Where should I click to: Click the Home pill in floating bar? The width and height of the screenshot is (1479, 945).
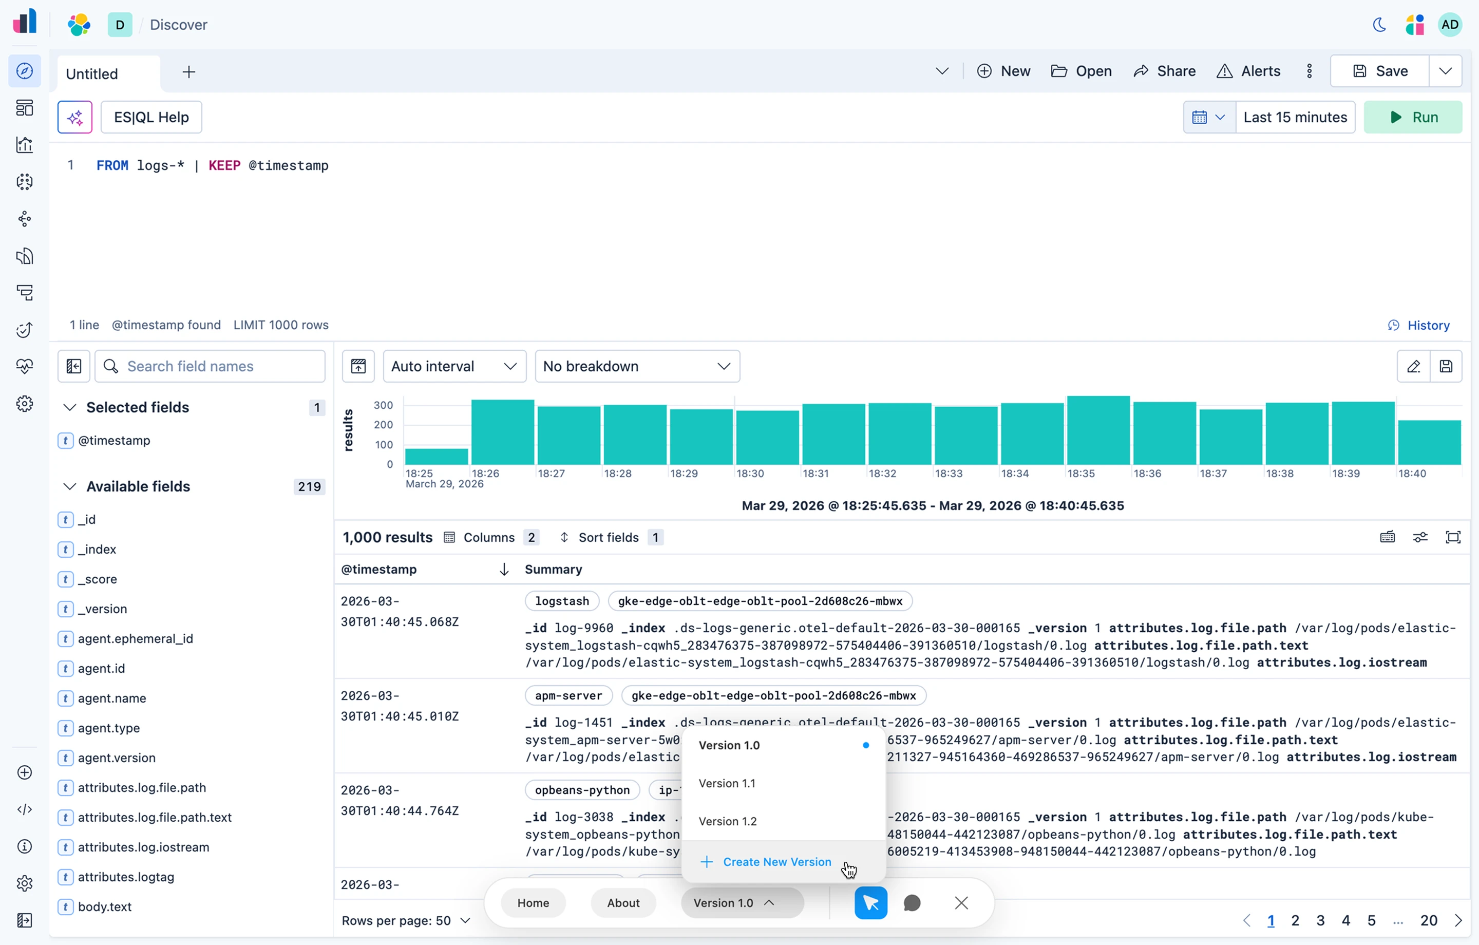pos(533,902)
